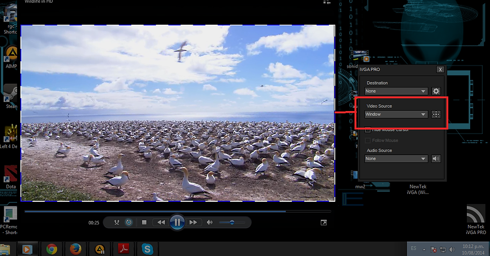Toggle the Follow Mouse checkbox
This screenshot has width=490, height=256.
point(368,141)
